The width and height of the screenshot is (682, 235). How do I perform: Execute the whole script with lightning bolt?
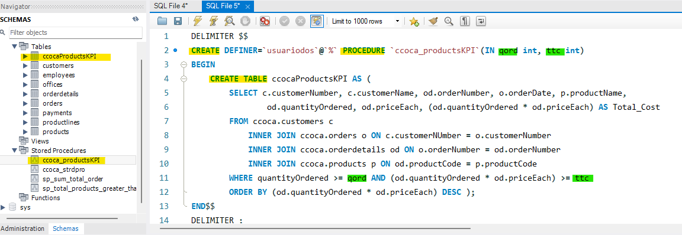coord(198,21)
